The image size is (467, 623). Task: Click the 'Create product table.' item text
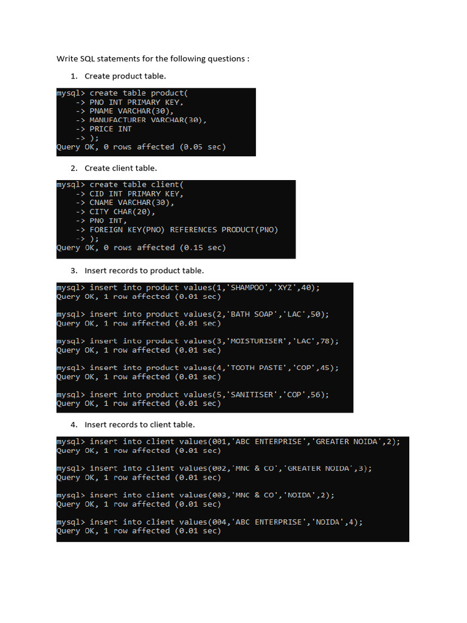click(125, 76)
